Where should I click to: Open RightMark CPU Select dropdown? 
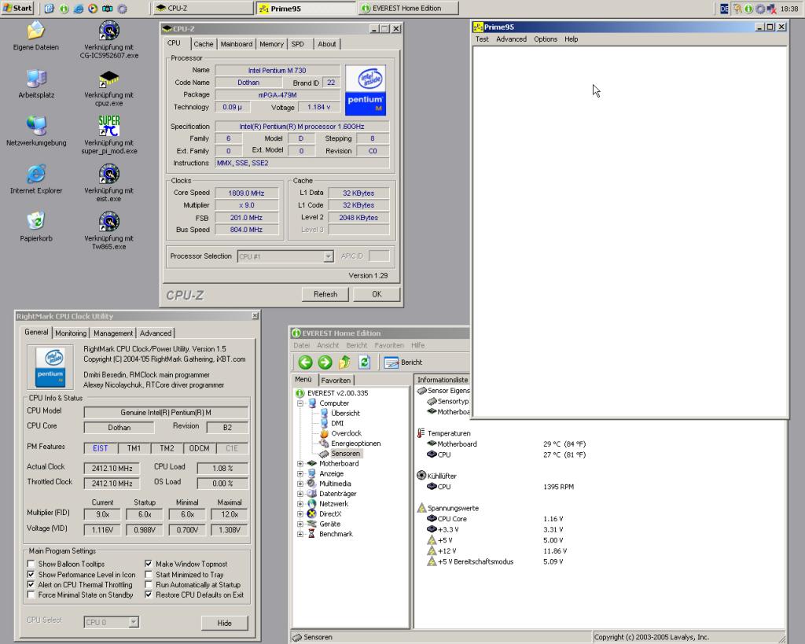134,622
